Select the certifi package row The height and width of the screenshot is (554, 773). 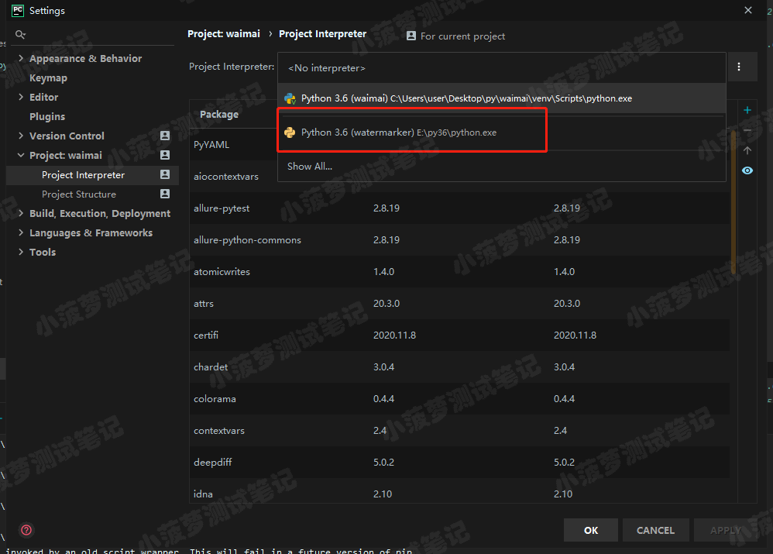459,335
